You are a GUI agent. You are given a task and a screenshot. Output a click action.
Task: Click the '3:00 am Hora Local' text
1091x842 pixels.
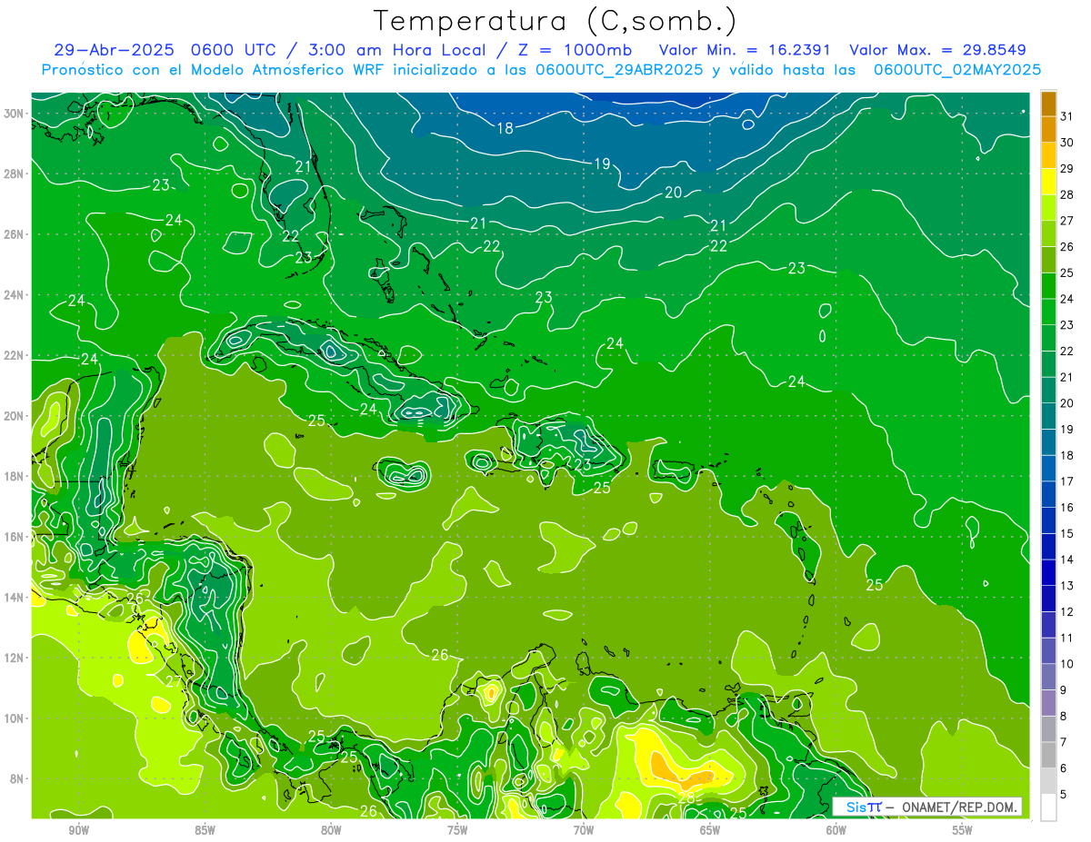(394, 49)
